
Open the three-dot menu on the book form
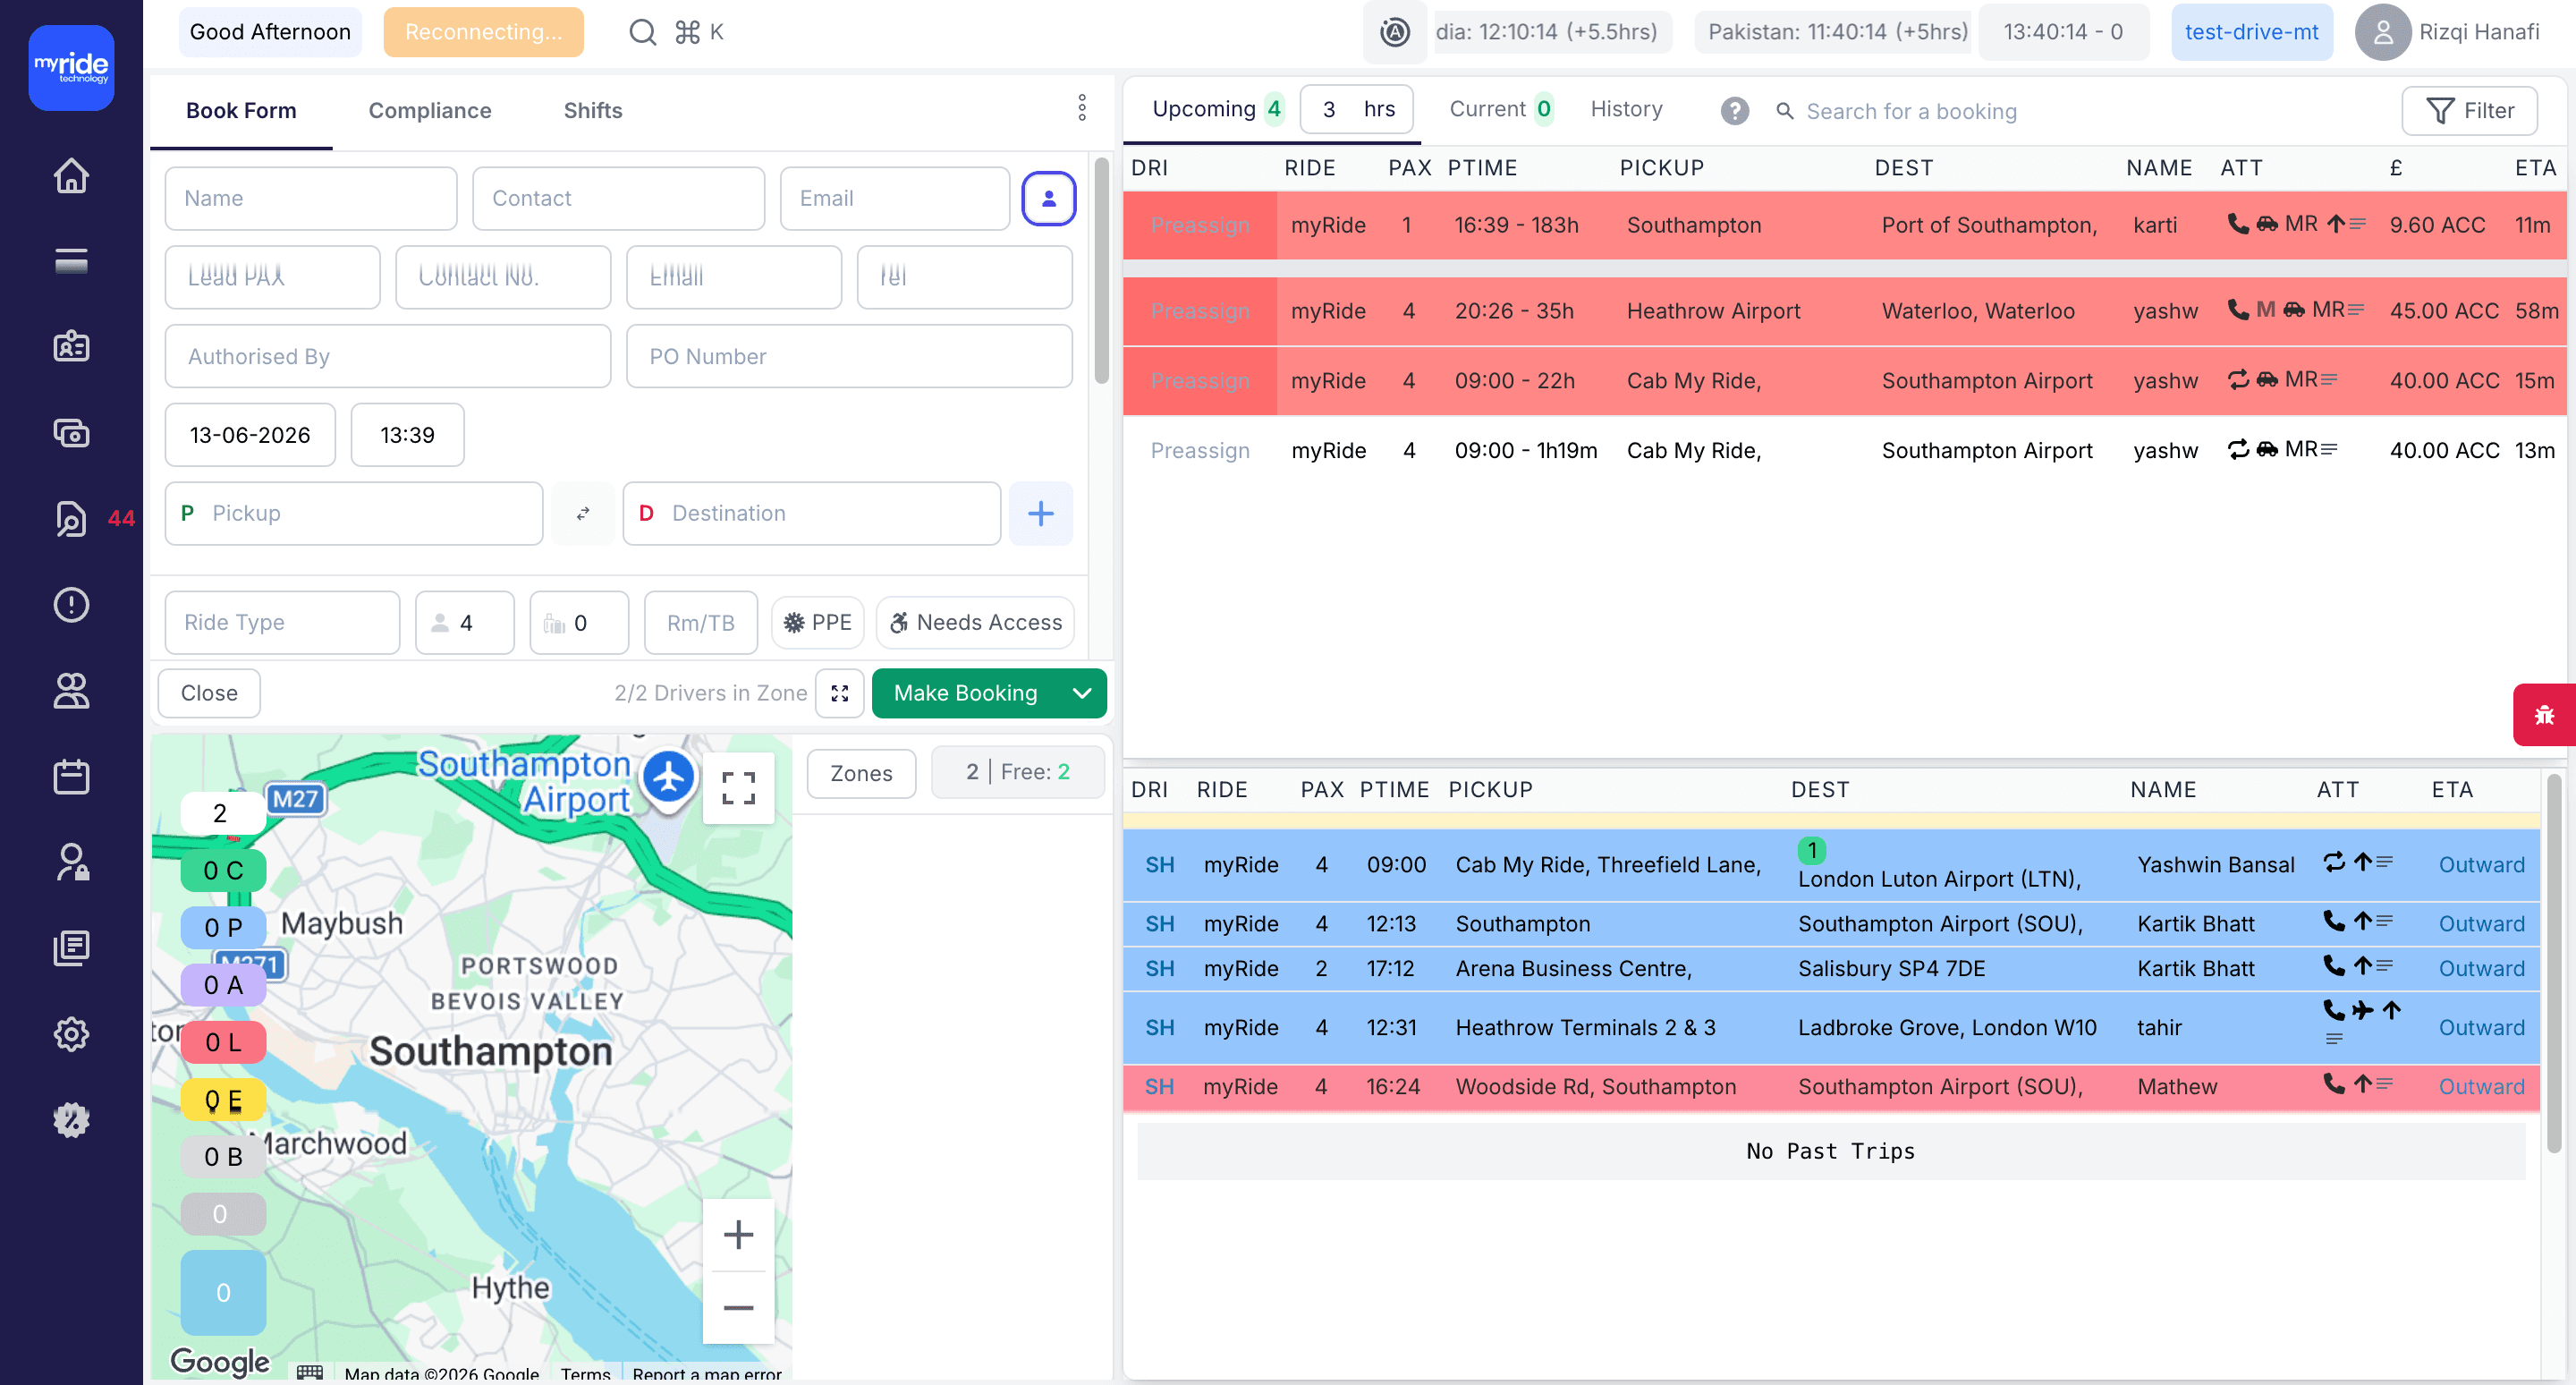click(1081, 108)
